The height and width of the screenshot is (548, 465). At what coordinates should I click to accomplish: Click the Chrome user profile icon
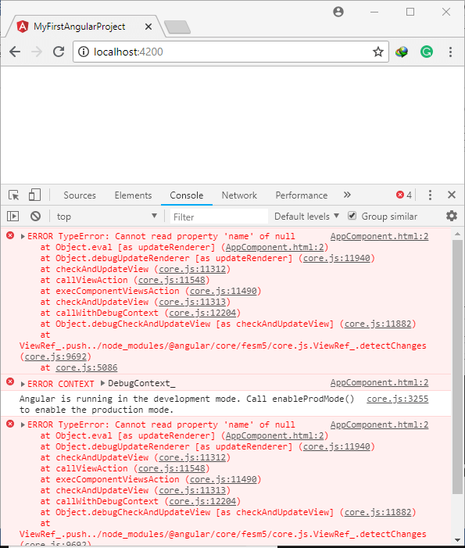coord(338,12)
